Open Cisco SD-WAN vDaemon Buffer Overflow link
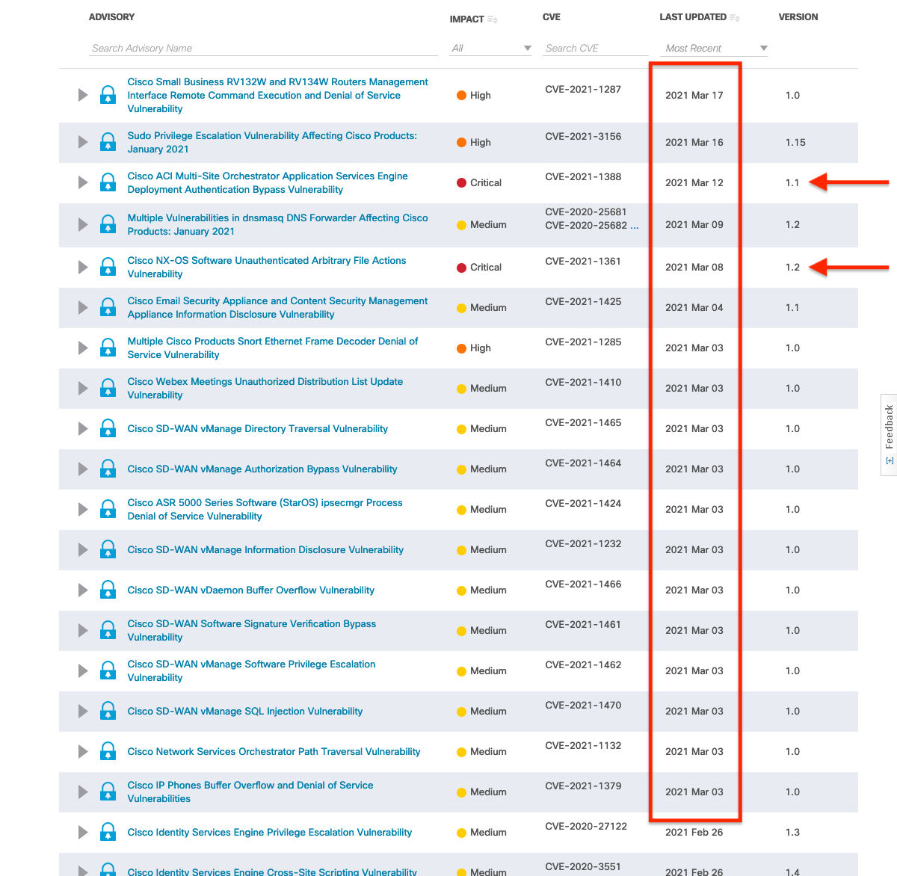The height and width of the screenshot is (876, 897). tap(251, 590)
